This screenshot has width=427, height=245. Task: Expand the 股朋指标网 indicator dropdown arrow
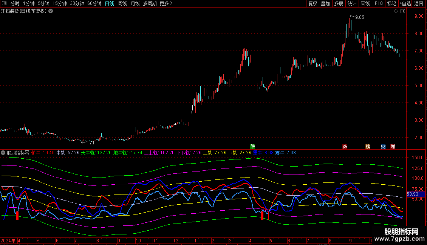[x=3, y=153]
